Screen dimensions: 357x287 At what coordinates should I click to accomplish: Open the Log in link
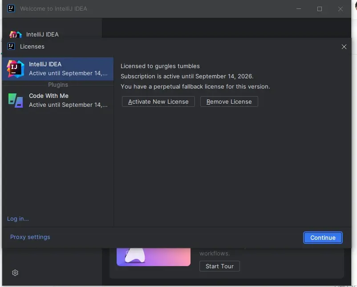coord(18,219)
